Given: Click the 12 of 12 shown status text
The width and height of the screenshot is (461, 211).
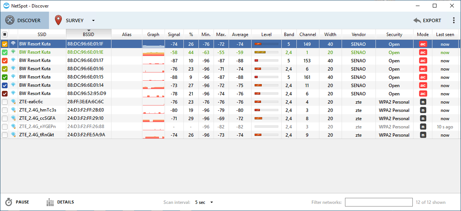Looking at the screenshot, I should [430, 202].
